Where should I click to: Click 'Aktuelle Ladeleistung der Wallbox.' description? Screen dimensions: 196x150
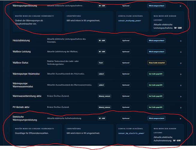(62, 52)
